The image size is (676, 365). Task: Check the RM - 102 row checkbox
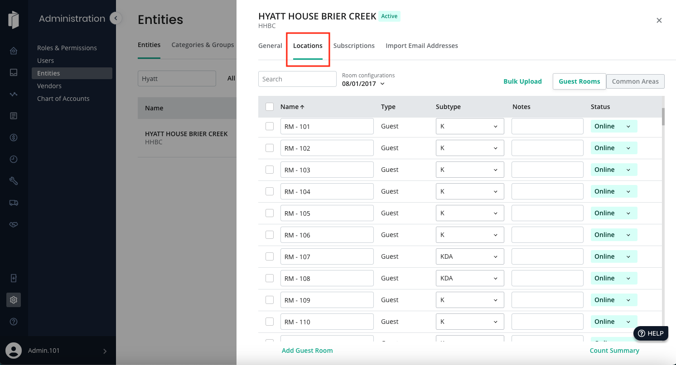tap(270, 148)
